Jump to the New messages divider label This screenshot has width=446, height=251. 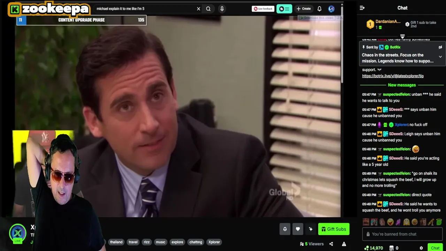tap(402, 85)
